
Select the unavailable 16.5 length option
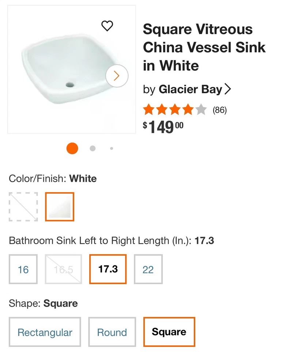[x=63, y=269]
